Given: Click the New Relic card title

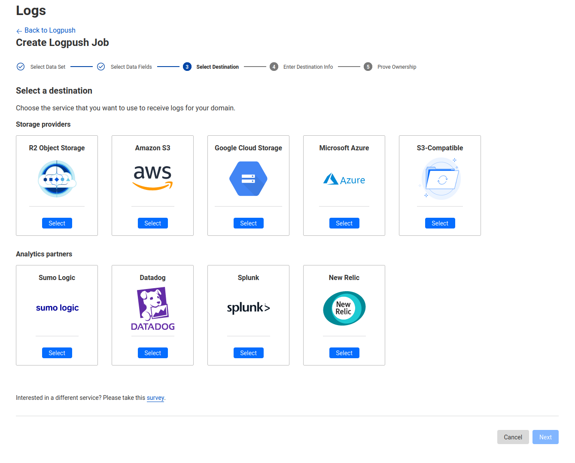Looking at the screenshot, I should [x=344, y=277].
